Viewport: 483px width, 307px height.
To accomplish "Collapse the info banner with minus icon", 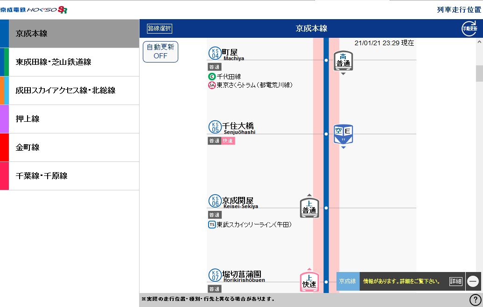I will (473, 281).
